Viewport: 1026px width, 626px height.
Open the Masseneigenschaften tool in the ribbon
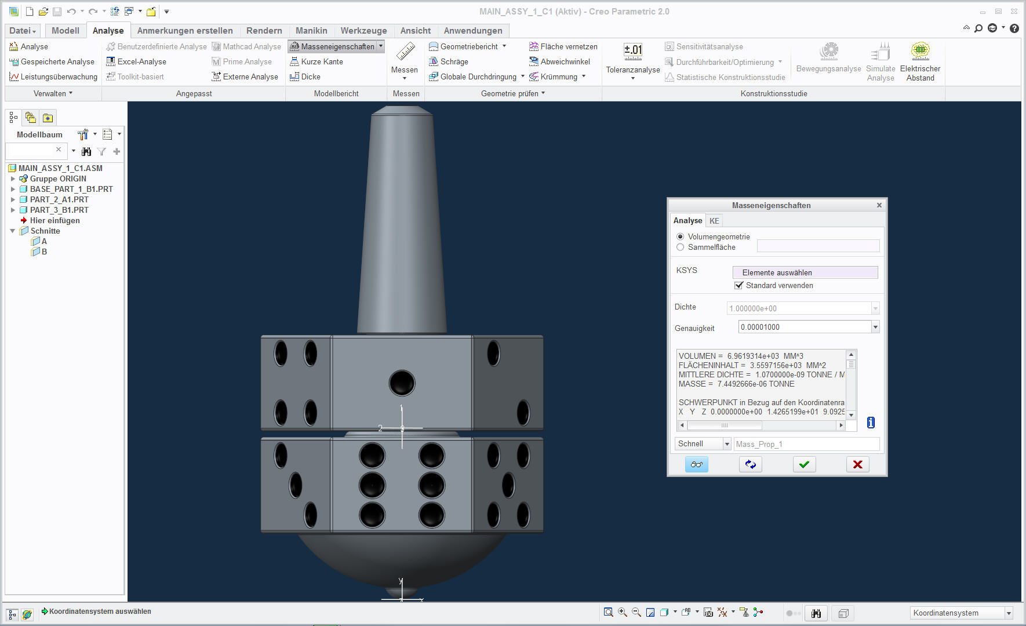(333, 46)
